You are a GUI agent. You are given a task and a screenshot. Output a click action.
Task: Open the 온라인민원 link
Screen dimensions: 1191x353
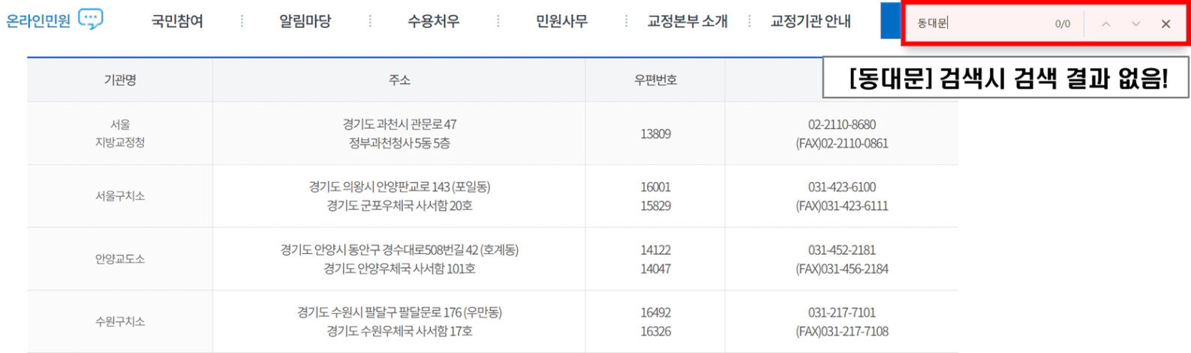[x=38, y=21]
